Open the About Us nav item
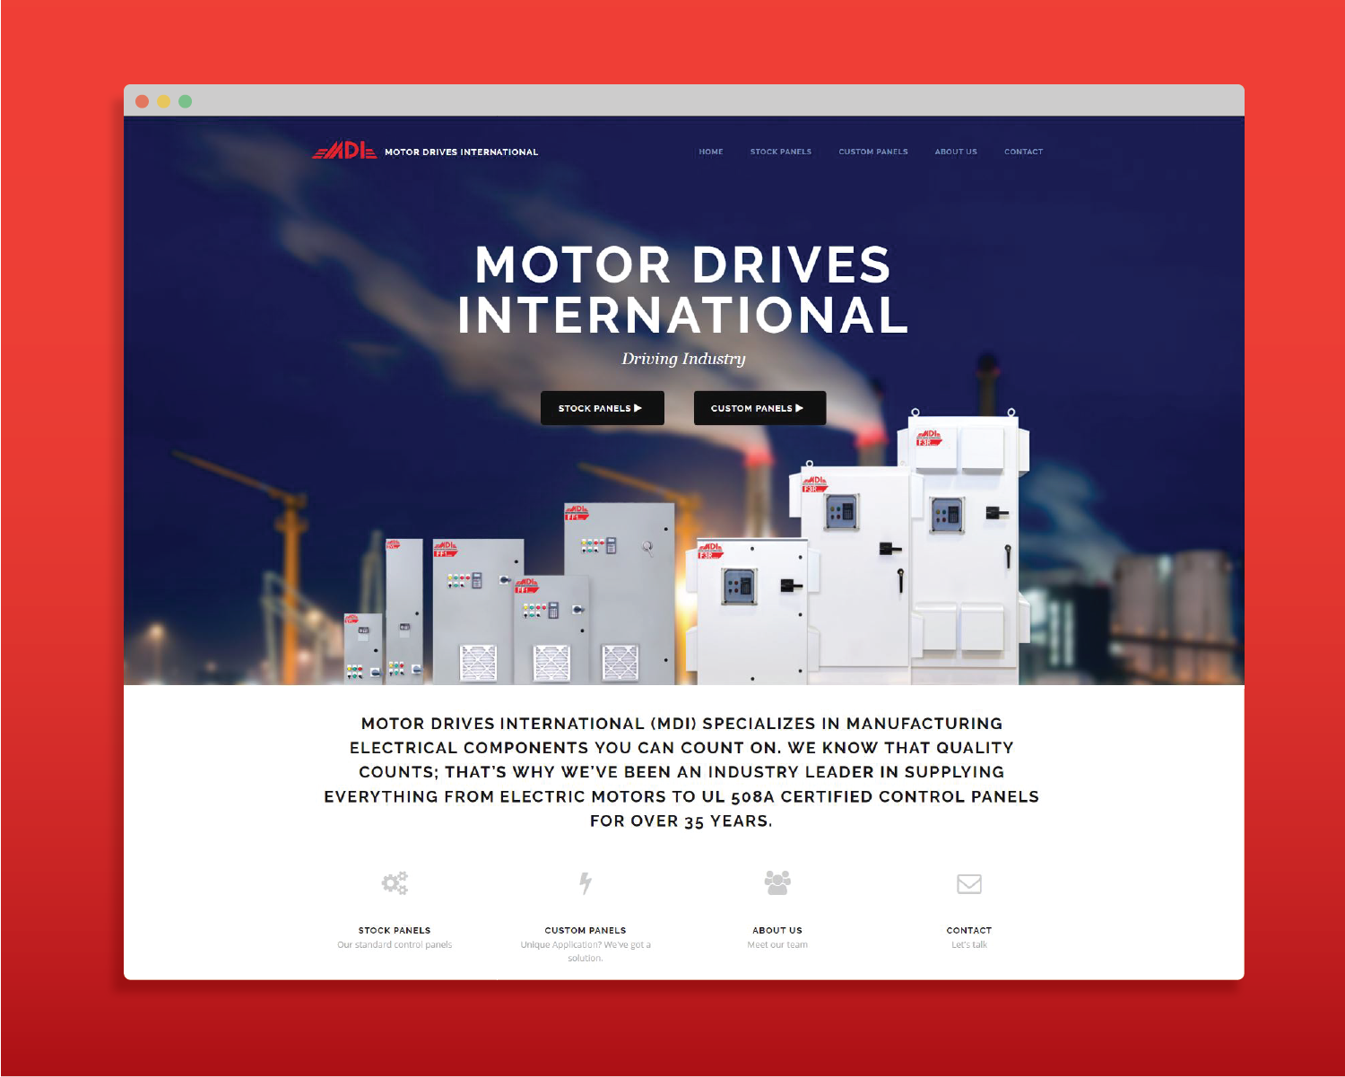Image resolution: width=1345 pixels, height=1077 pixels. pyautogui.click(x=956, y=152)
